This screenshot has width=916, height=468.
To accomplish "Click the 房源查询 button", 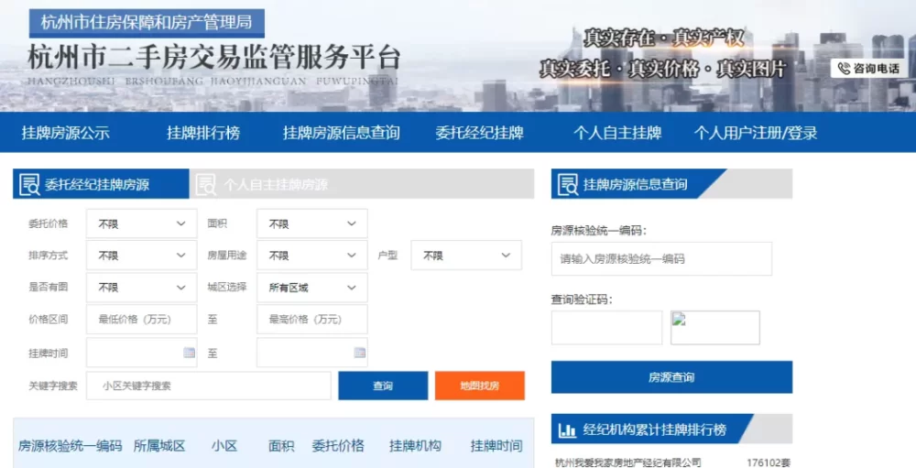I will (x=671, y=377).
